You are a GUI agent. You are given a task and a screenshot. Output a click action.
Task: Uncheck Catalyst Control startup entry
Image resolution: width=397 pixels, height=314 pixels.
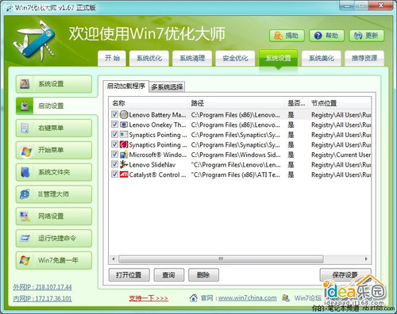tap(114, 174)
